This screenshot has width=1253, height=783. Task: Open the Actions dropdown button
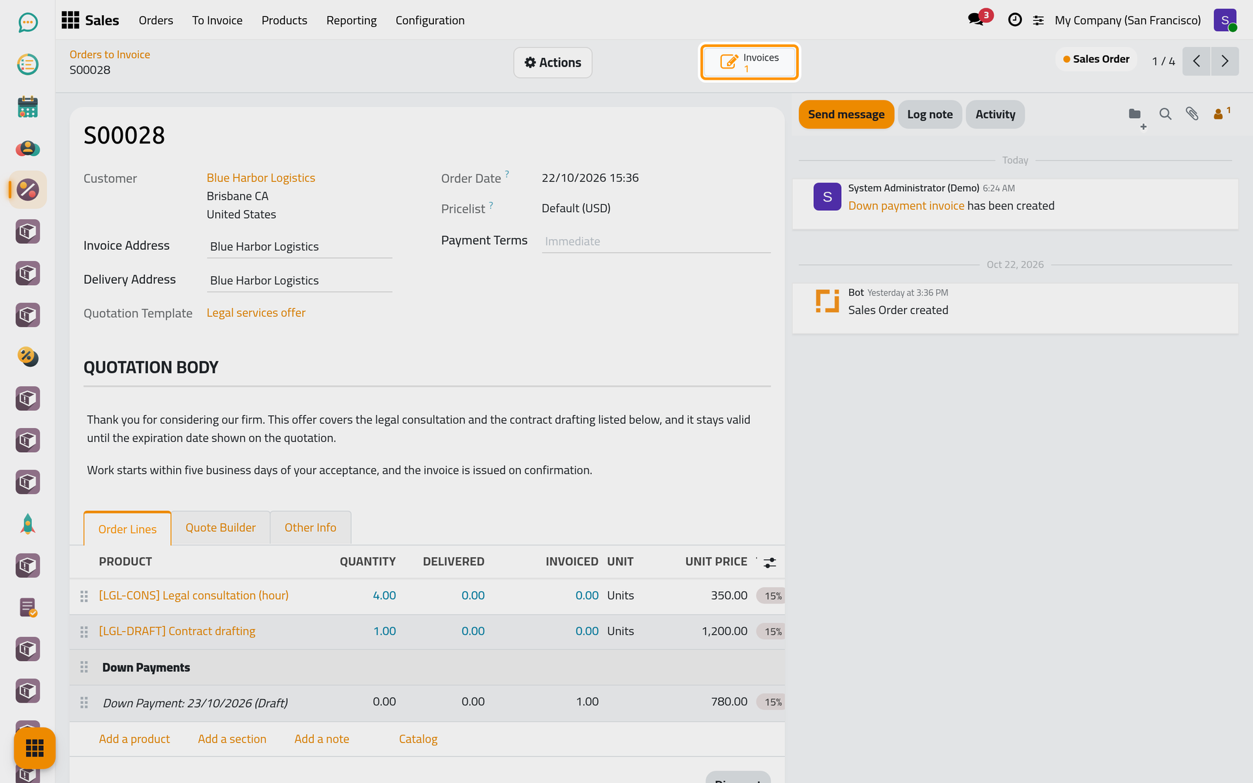(x=553, y=63)
